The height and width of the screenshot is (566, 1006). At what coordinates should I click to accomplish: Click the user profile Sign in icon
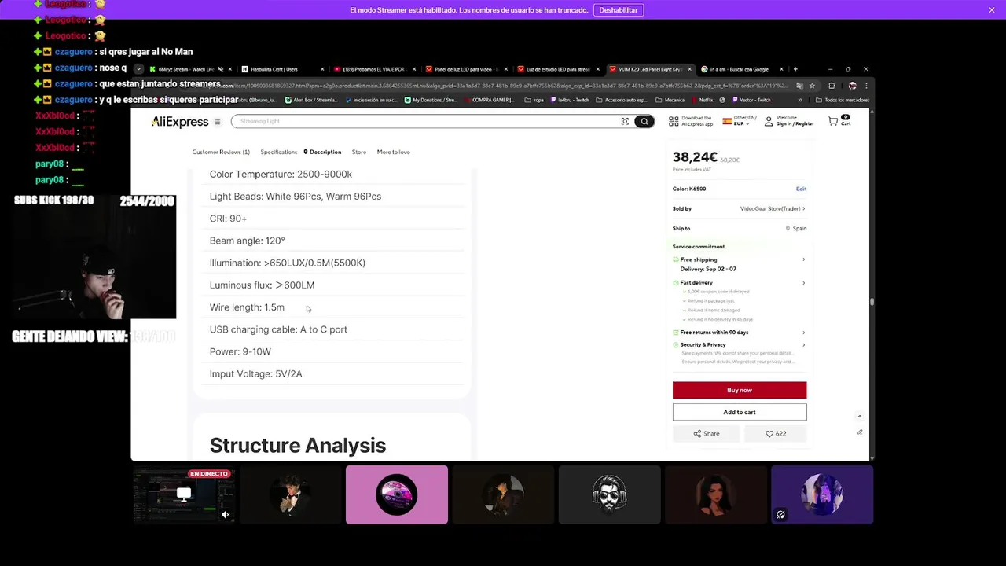(x=769, y=121)
